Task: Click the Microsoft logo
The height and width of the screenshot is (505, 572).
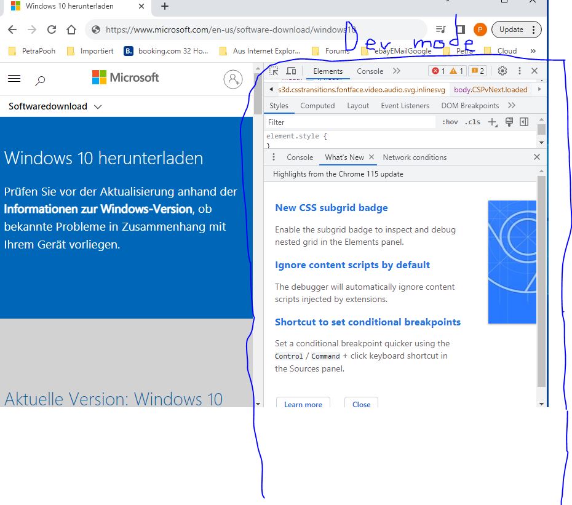Action: click(125, 78)
